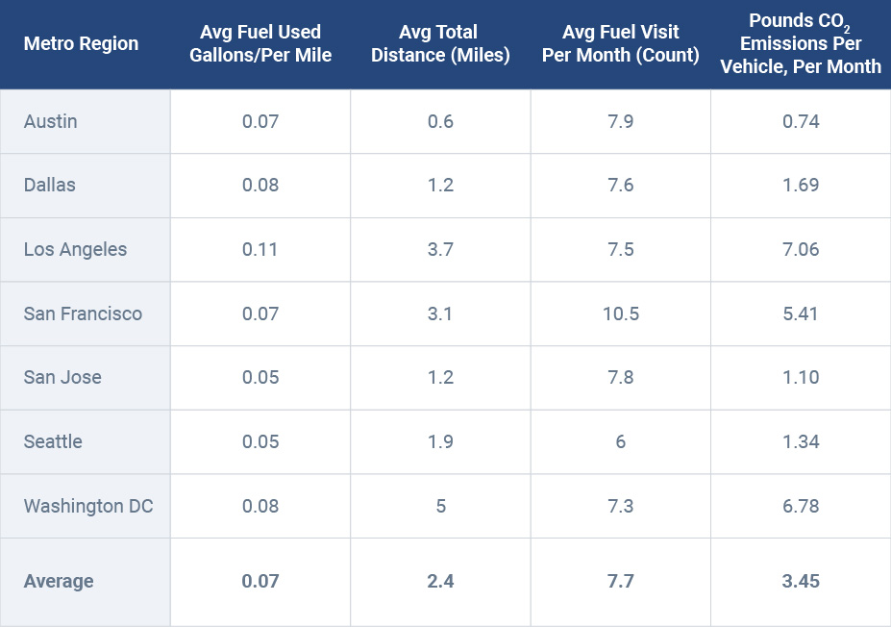The image size is (891, 627).
Task: Click Los Angeles fuel used value 0.11
Action: pos(260,249)
